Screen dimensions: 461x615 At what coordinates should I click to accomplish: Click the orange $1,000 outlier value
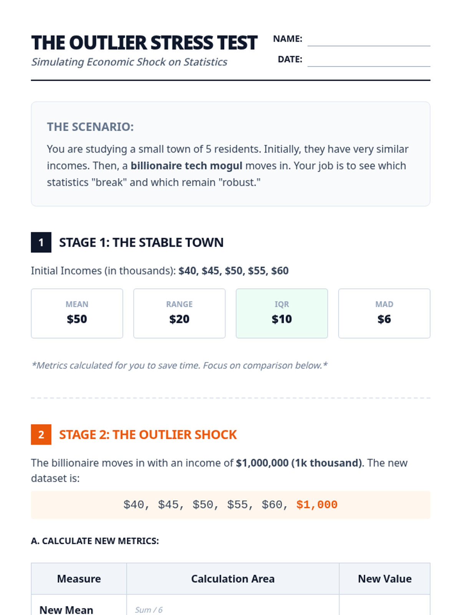click(x=317, y=505)
